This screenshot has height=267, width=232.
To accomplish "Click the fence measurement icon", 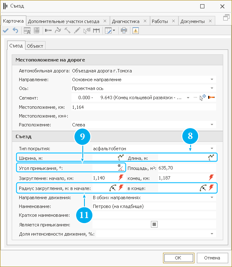I will pos(96,31).
